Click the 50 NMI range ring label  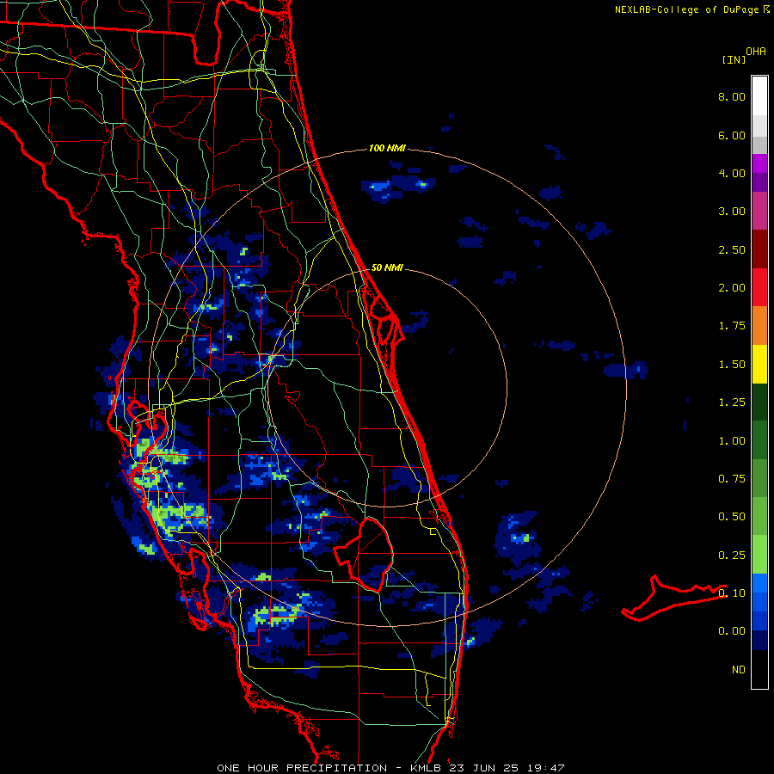click(x=387, y=267)
